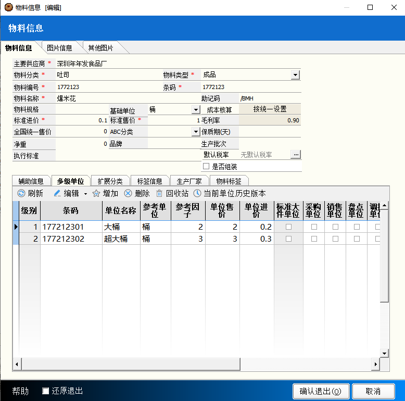Viewport: 405px width, 401px height.
Task: Click the 取消 button
Action: click(373, 391)
